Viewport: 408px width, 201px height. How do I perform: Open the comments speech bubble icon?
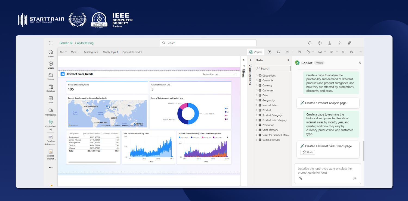[279, 52]
